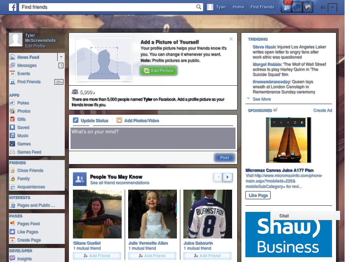Select the Add Photos/Video tab
The width and height of the screenshot is (349, 262).
(x=138, y=120)
